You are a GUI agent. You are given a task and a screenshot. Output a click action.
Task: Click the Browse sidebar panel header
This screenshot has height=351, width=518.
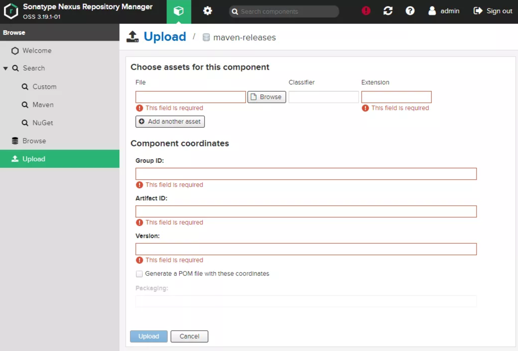(x=60, y=32)
